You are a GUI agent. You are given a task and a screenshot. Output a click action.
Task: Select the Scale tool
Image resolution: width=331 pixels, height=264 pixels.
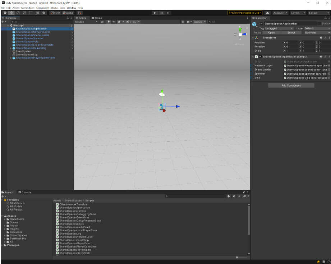tap(24, 13)
